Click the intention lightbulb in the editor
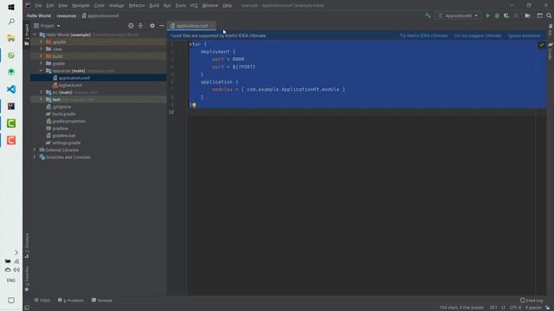 point(194,105)
